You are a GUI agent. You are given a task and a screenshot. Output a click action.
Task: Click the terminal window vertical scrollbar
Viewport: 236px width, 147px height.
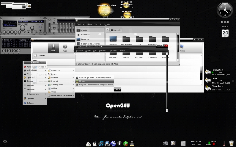167,82
